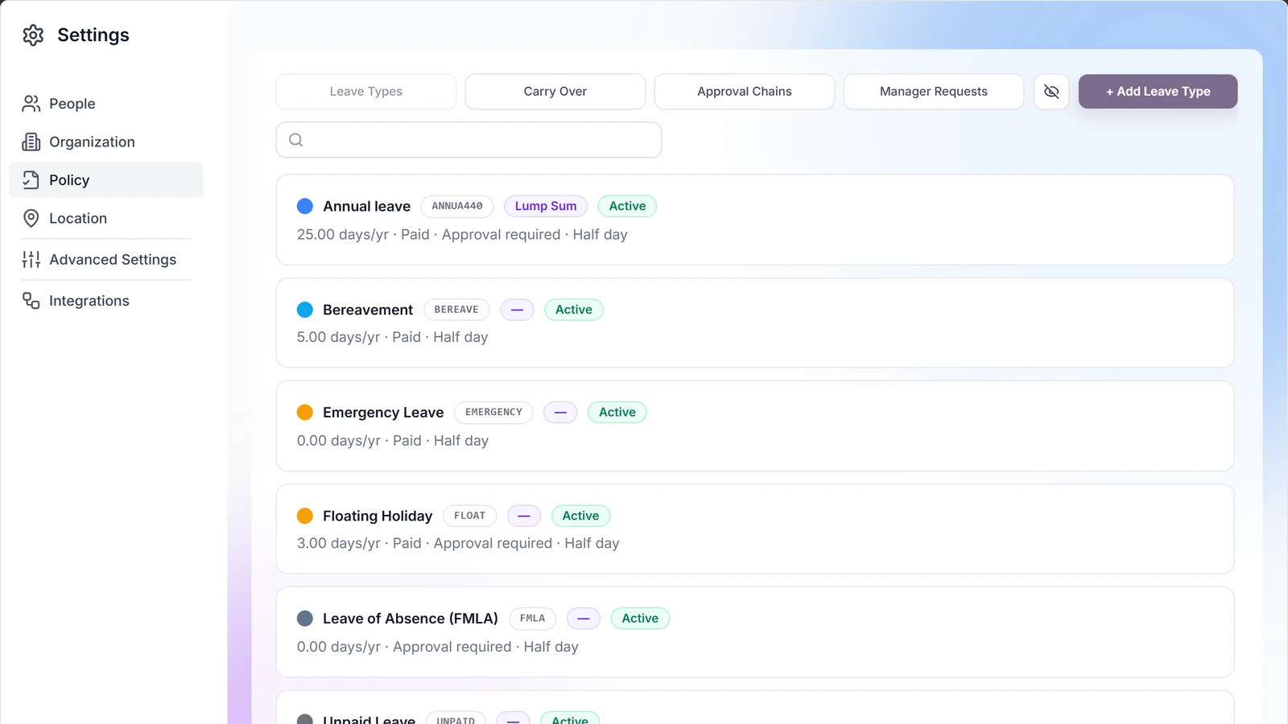Image resolution: width=1288 pixels, height=724 pixels.
Task: Open the Annual leave entry
Action: pos(755,220)
